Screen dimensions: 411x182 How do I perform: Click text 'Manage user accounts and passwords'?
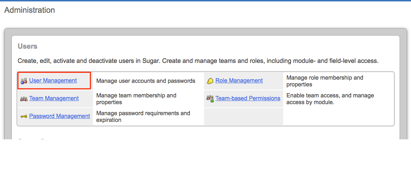[146, 81]
